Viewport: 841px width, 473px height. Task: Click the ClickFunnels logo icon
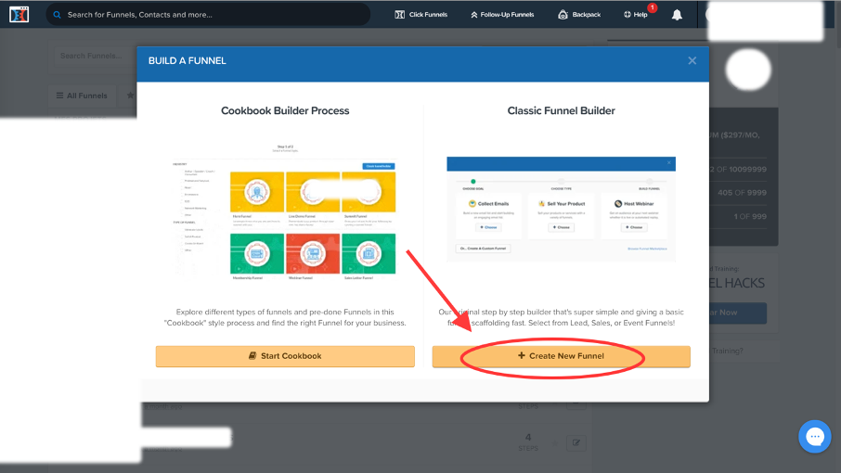[19, 15]
